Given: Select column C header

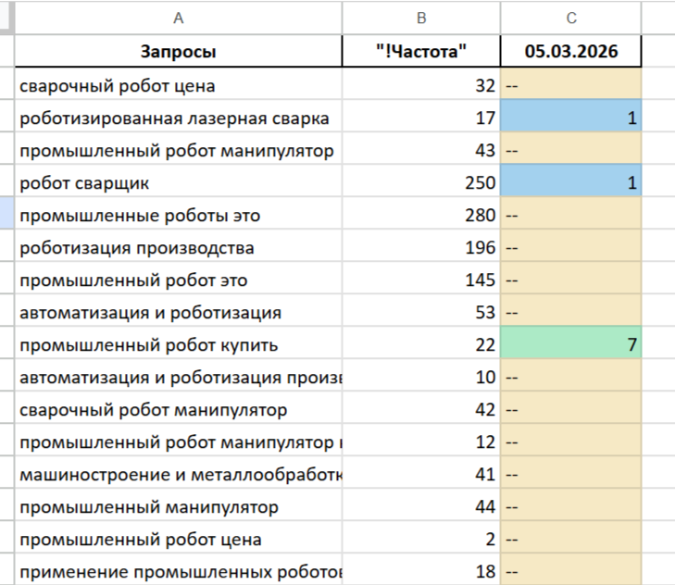Looking at the screenshot, I should pyautogui.click(x=570, y=18).
